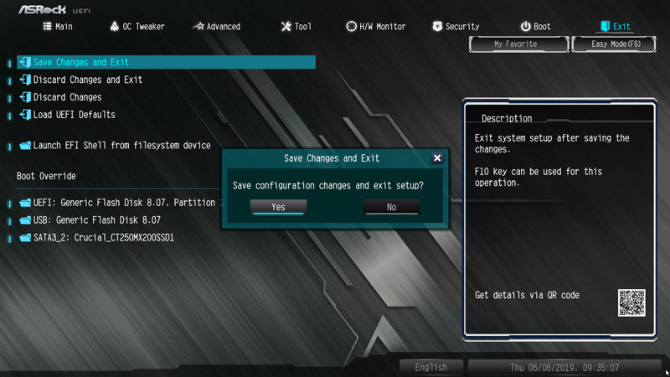
Task: Click the UEFI Generic Flash Disk folder icon
Action: click(x=25, y=203)
